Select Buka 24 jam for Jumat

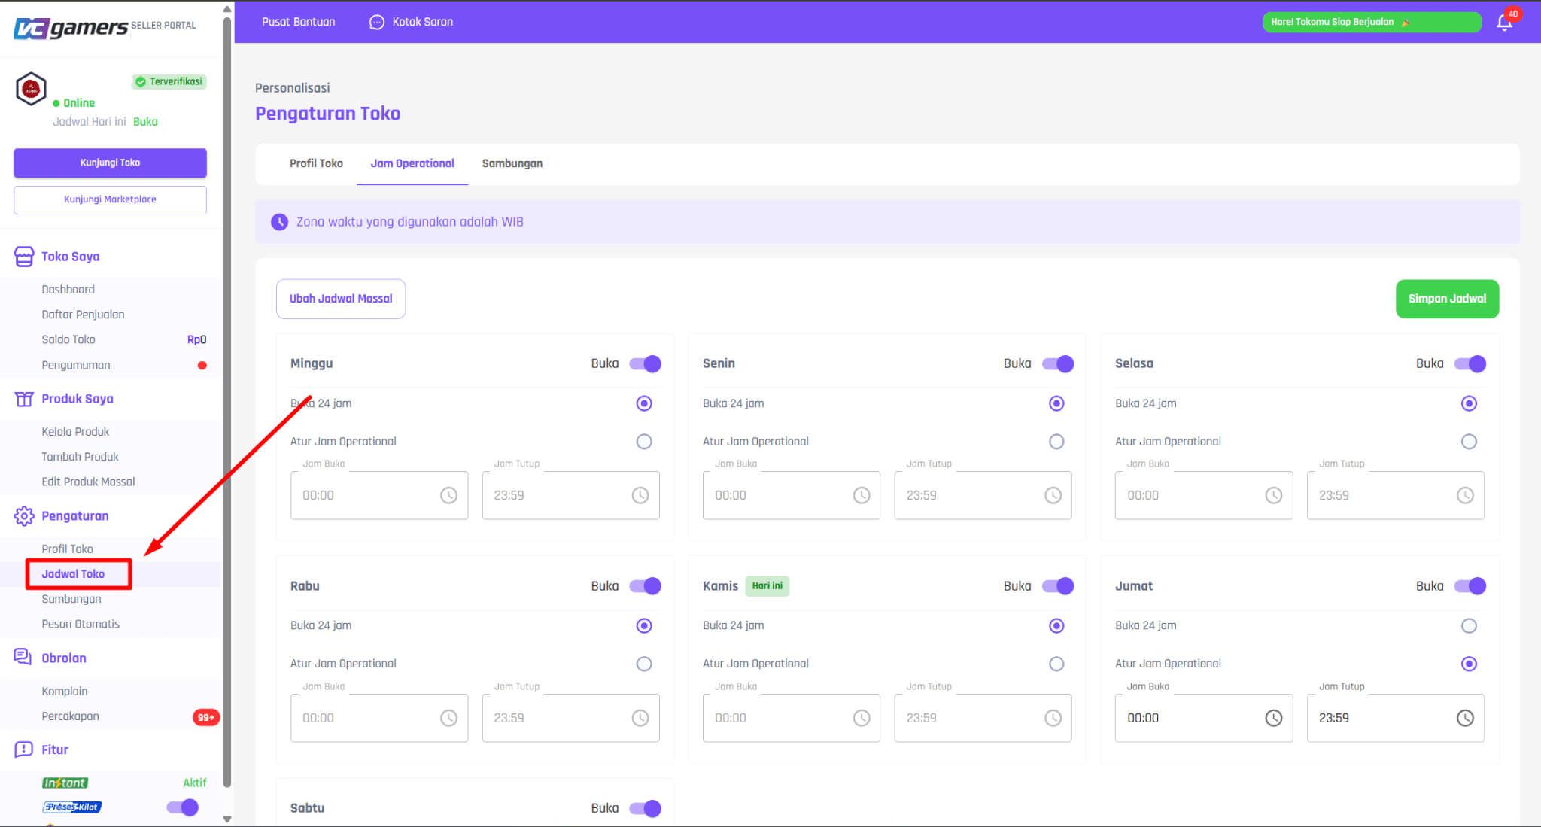pos(1469,625)
